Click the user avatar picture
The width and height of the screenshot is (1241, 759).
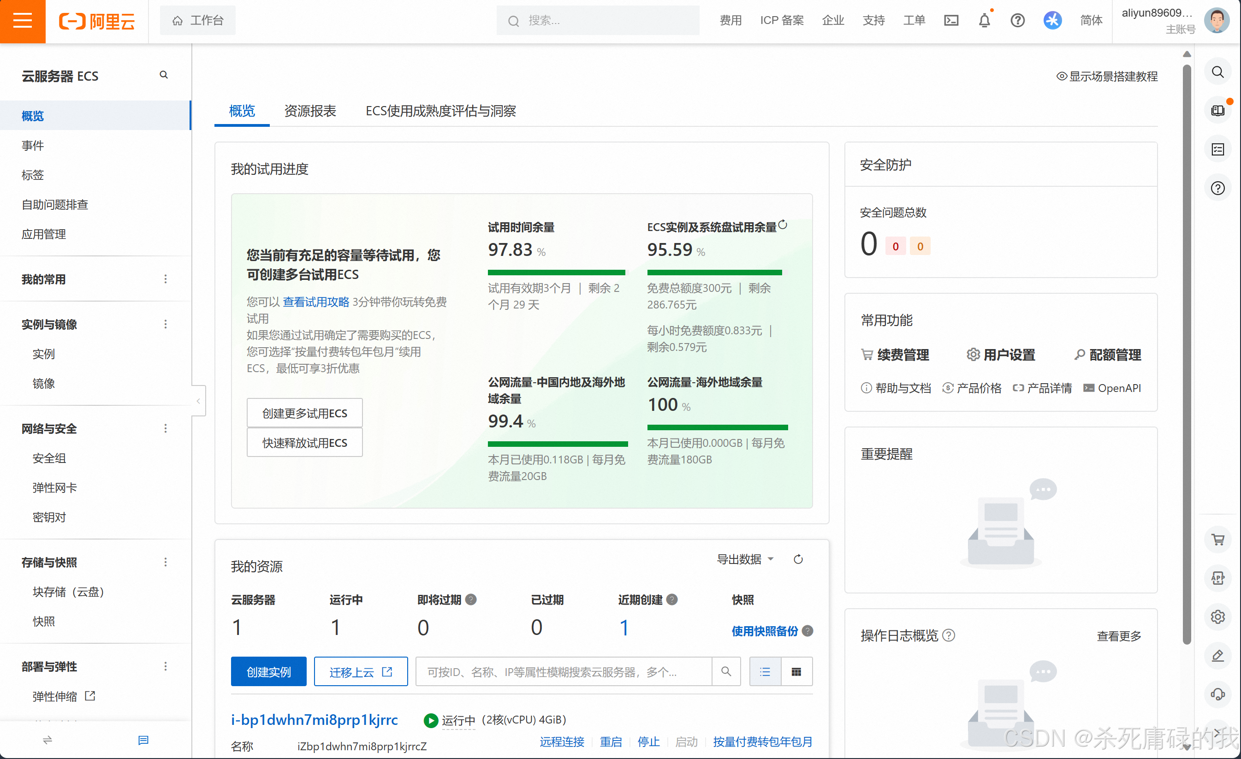(1216, 21)
